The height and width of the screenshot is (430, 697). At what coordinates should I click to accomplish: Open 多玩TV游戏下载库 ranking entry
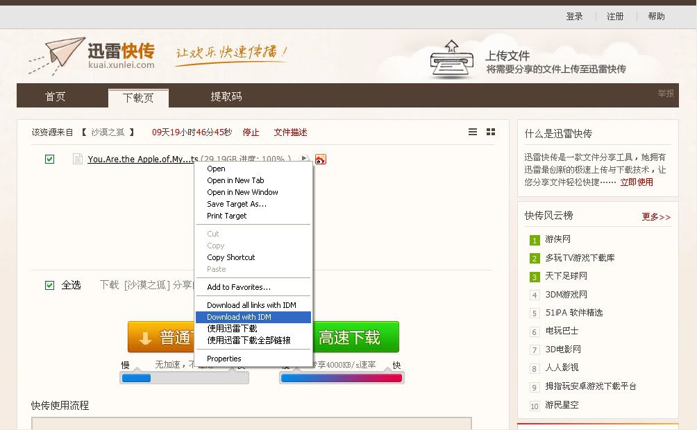pyautogui.click(x=580, y=257)
